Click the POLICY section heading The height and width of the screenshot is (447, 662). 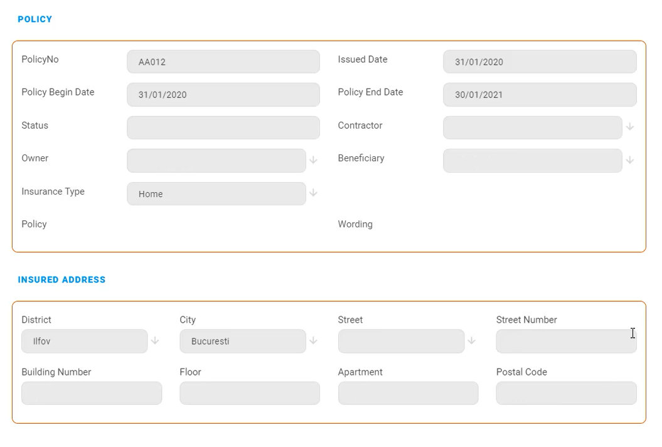(35, 19)
